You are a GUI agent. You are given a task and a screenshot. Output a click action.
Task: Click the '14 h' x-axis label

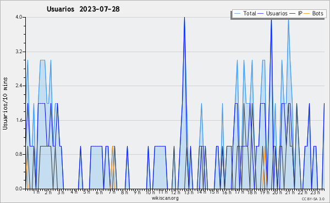coord(201,192)
